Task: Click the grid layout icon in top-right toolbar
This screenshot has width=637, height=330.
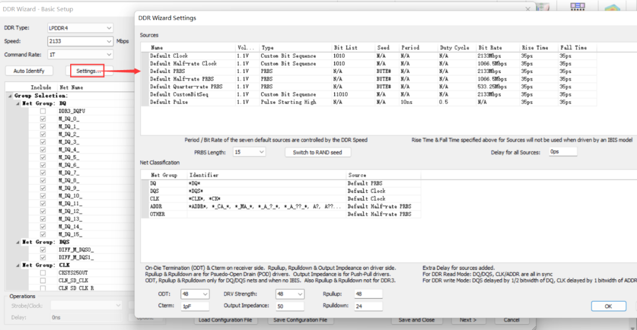Action: (577, 7)
